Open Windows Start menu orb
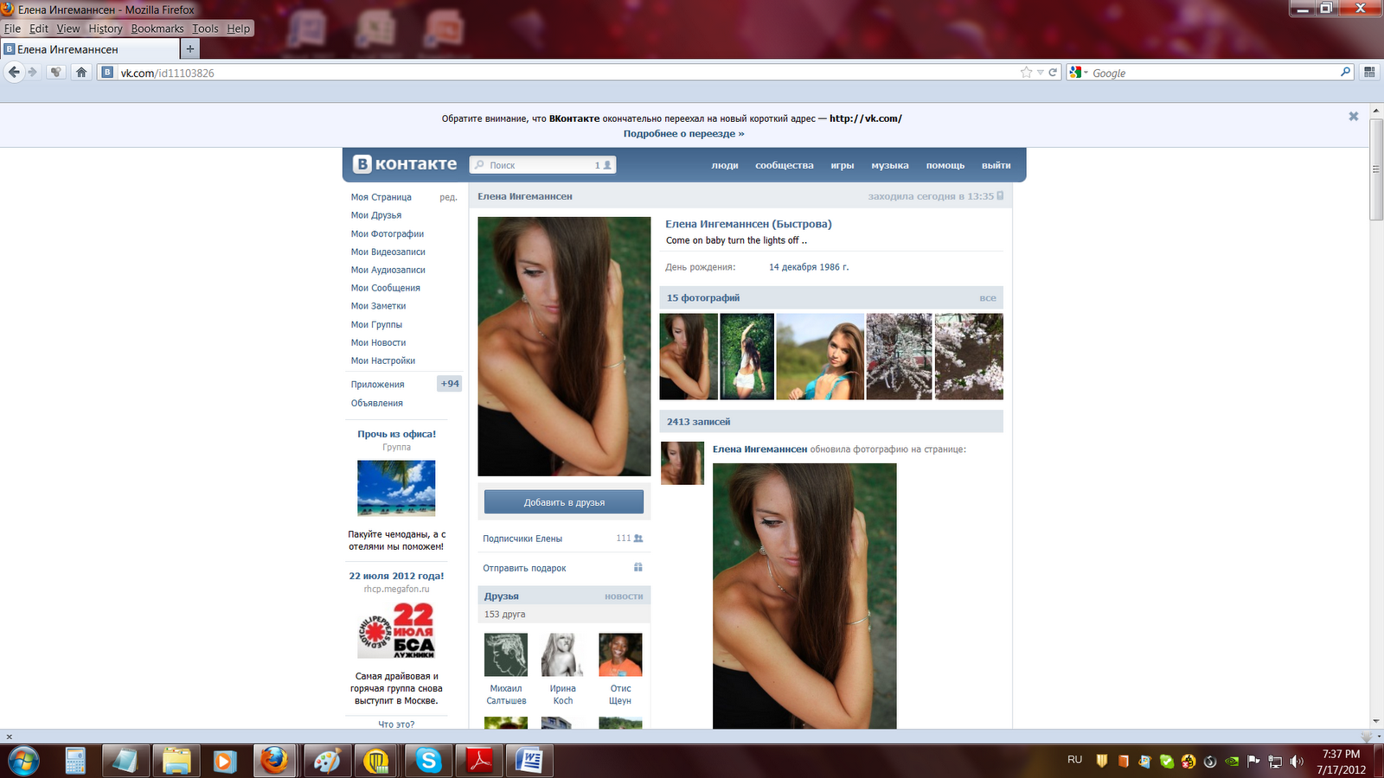This screenshot has height=778, width=1384. coord(23,761)
